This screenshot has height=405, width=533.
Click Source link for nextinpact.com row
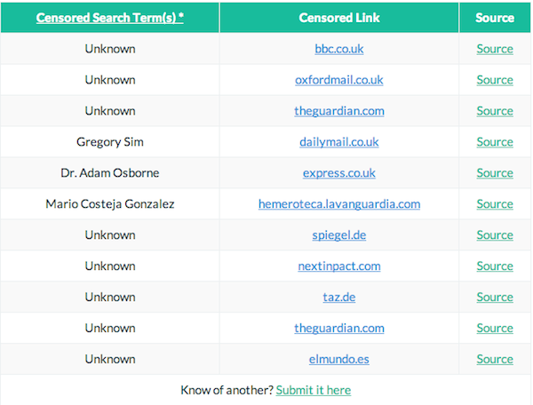[x=495, y=266]
